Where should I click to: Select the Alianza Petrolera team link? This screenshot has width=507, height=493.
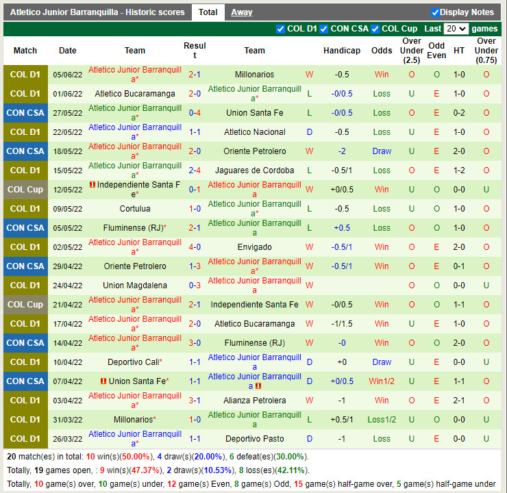click(254, 401)
